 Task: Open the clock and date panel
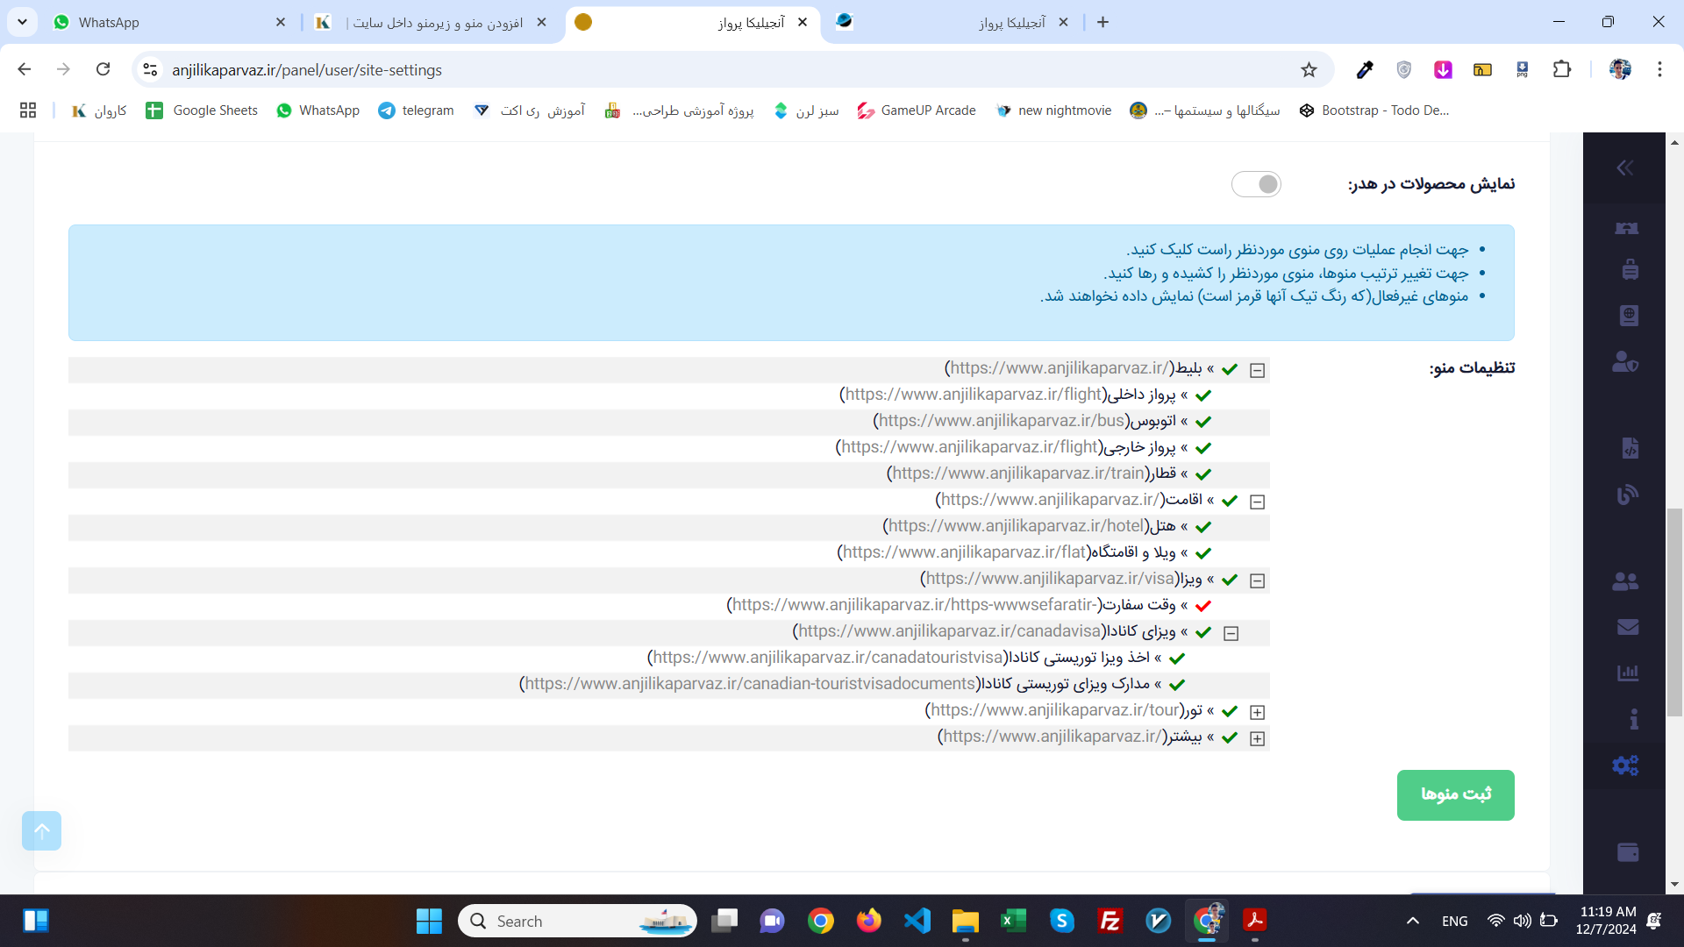tap(1607, 921)
